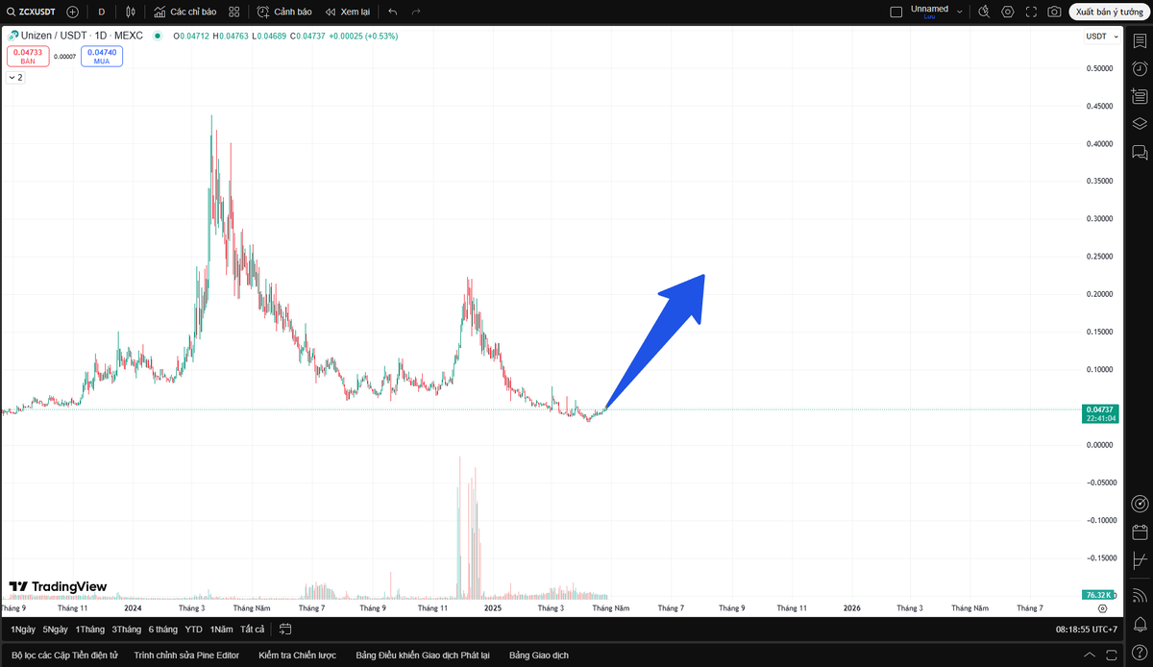Viewport: 1153px width, 667px height.
Task: Open Trình chỉnh sửa Pine Editor tab
Action: pyautogui.click(x=186, y=655)
